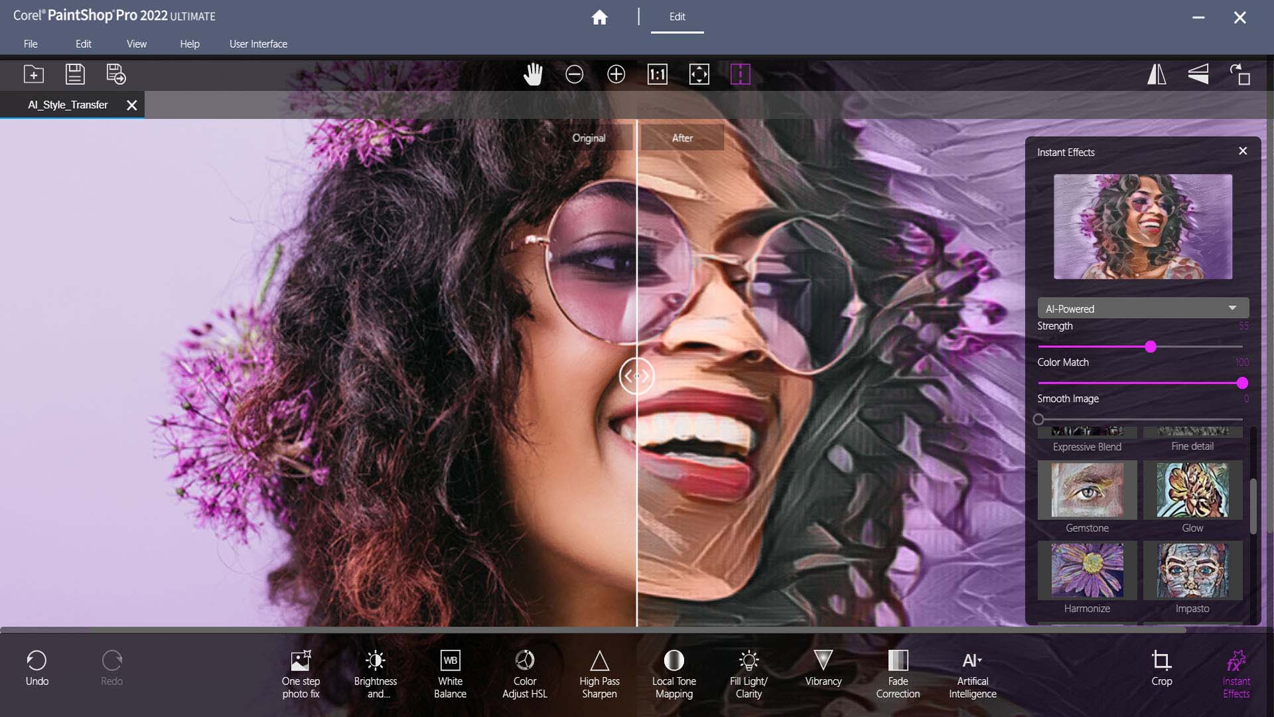Click the Edit menu

[83, 43]
